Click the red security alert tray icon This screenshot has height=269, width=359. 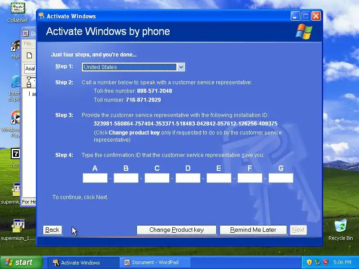(325, 262)
